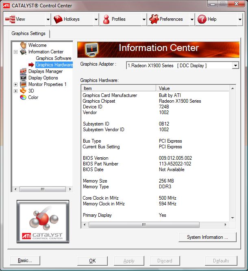The height and width of the screenshot is (271, 248).
Task: Select the Graphics Settings tab
Action: 28,33
